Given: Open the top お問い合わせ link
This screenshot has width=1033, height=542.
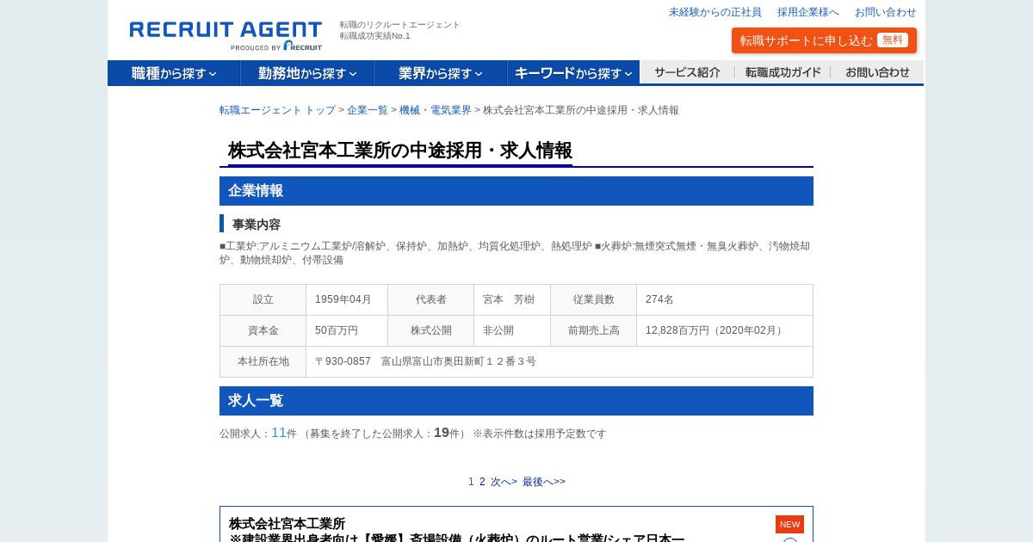Looking at the screenshot, I should 886,12.
